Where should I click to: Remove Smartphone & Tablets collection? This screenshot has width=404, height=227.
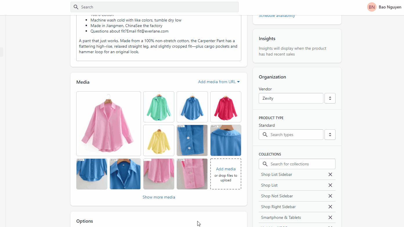(x=330, y=217)
